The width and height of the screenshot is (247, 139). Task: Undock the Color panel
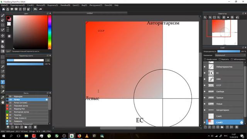47,14
